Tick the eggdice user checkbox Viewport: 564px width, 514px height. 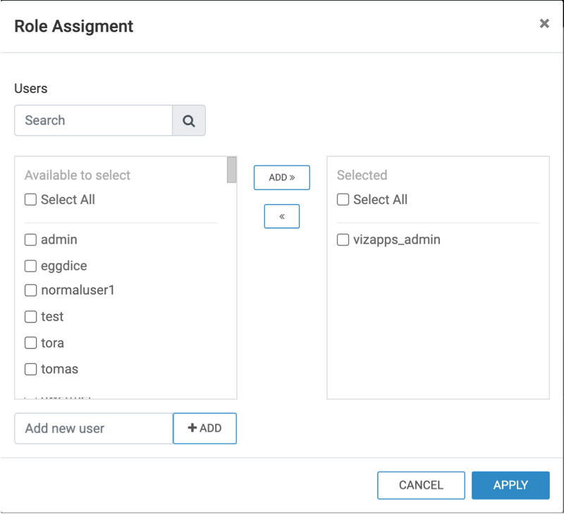30,265
